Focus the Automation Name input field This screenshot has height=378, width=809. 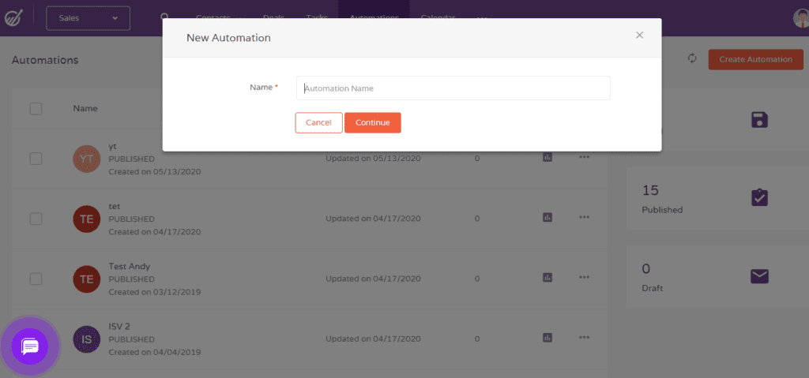[x=453, y=88]
